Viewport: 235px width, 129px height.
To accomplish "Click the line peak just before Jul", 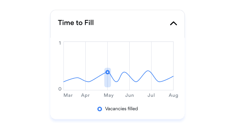I will click(149, 71).
